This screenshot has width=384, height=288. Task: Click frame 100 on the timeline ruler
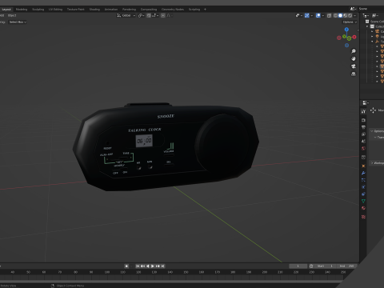point(107,272)
